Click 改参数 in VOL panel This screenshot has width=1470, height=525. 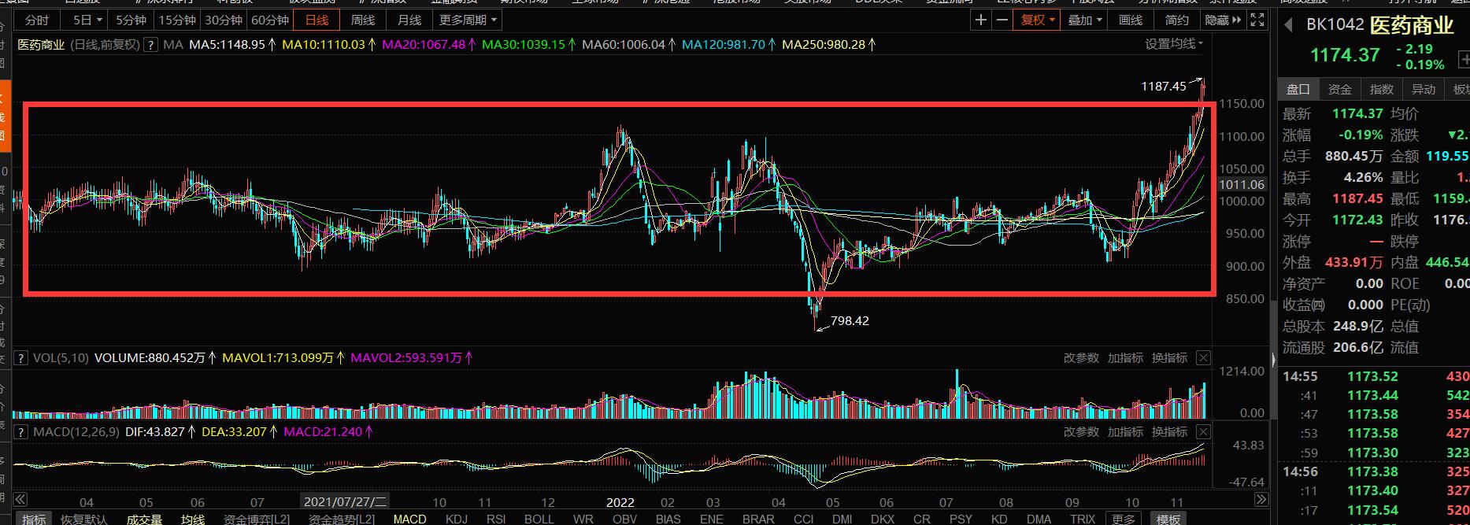[x=1081, y=358]
